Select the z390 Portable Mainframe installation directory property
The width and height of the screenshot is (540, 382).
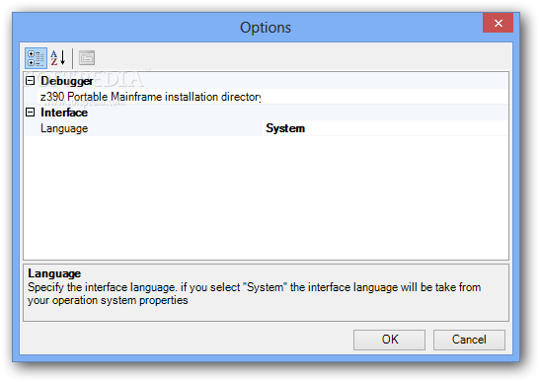(150, 97)
